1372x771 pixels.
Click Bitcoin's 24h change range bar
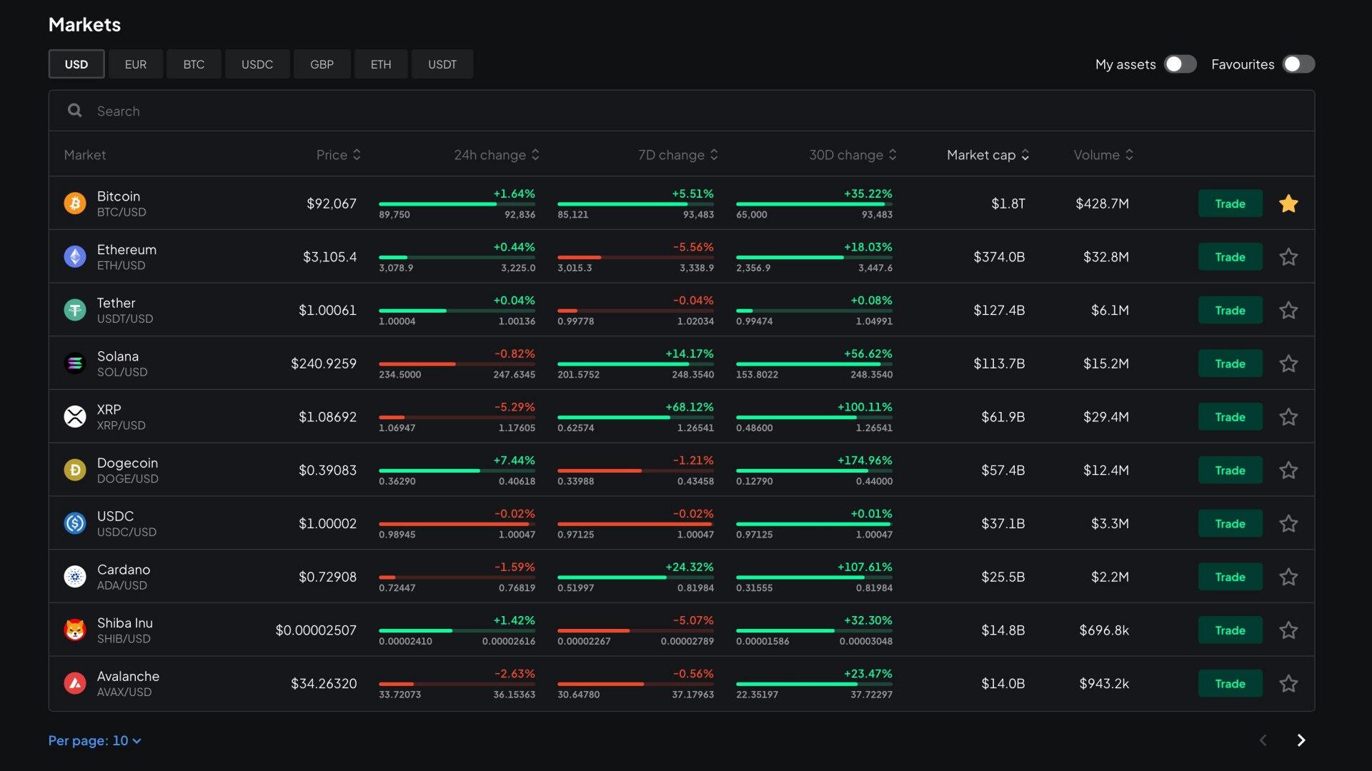(x=457, y=204)
